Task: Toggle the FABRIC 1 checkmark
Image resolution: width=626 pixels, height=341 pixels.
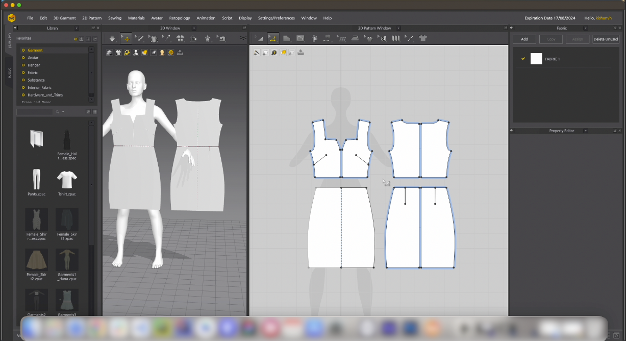Action: [523, 59]
